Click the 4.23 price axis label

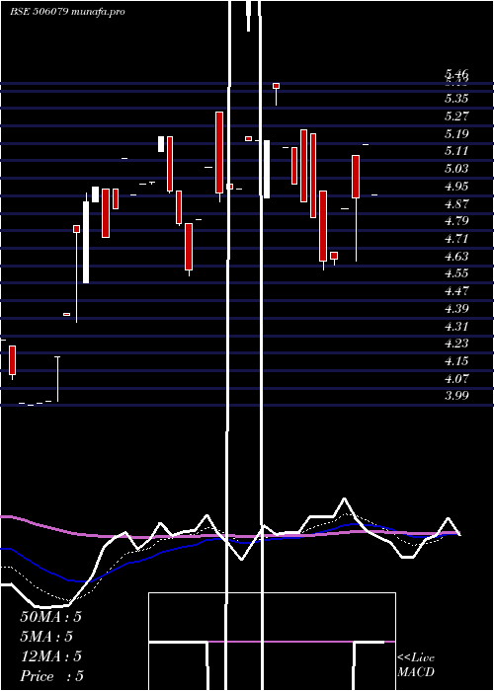456,344
